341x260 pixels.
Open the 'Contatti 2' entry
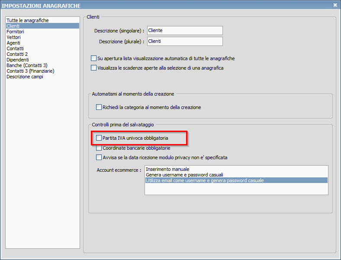pos(17,54)
